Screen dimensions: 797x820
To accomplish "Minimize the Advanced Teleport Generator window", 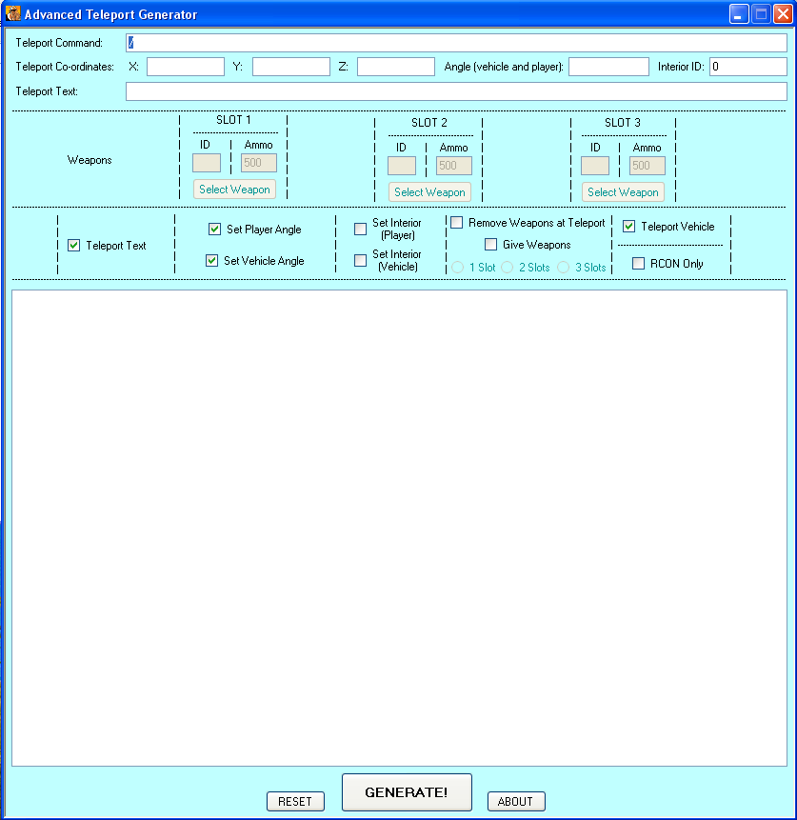I will pyautogui.click(x=739, y=14).
